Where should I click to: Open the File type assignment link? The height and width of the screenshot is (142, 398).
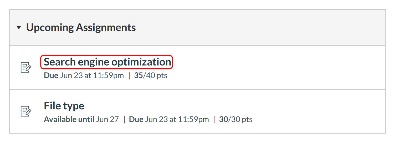coord(64,106)
